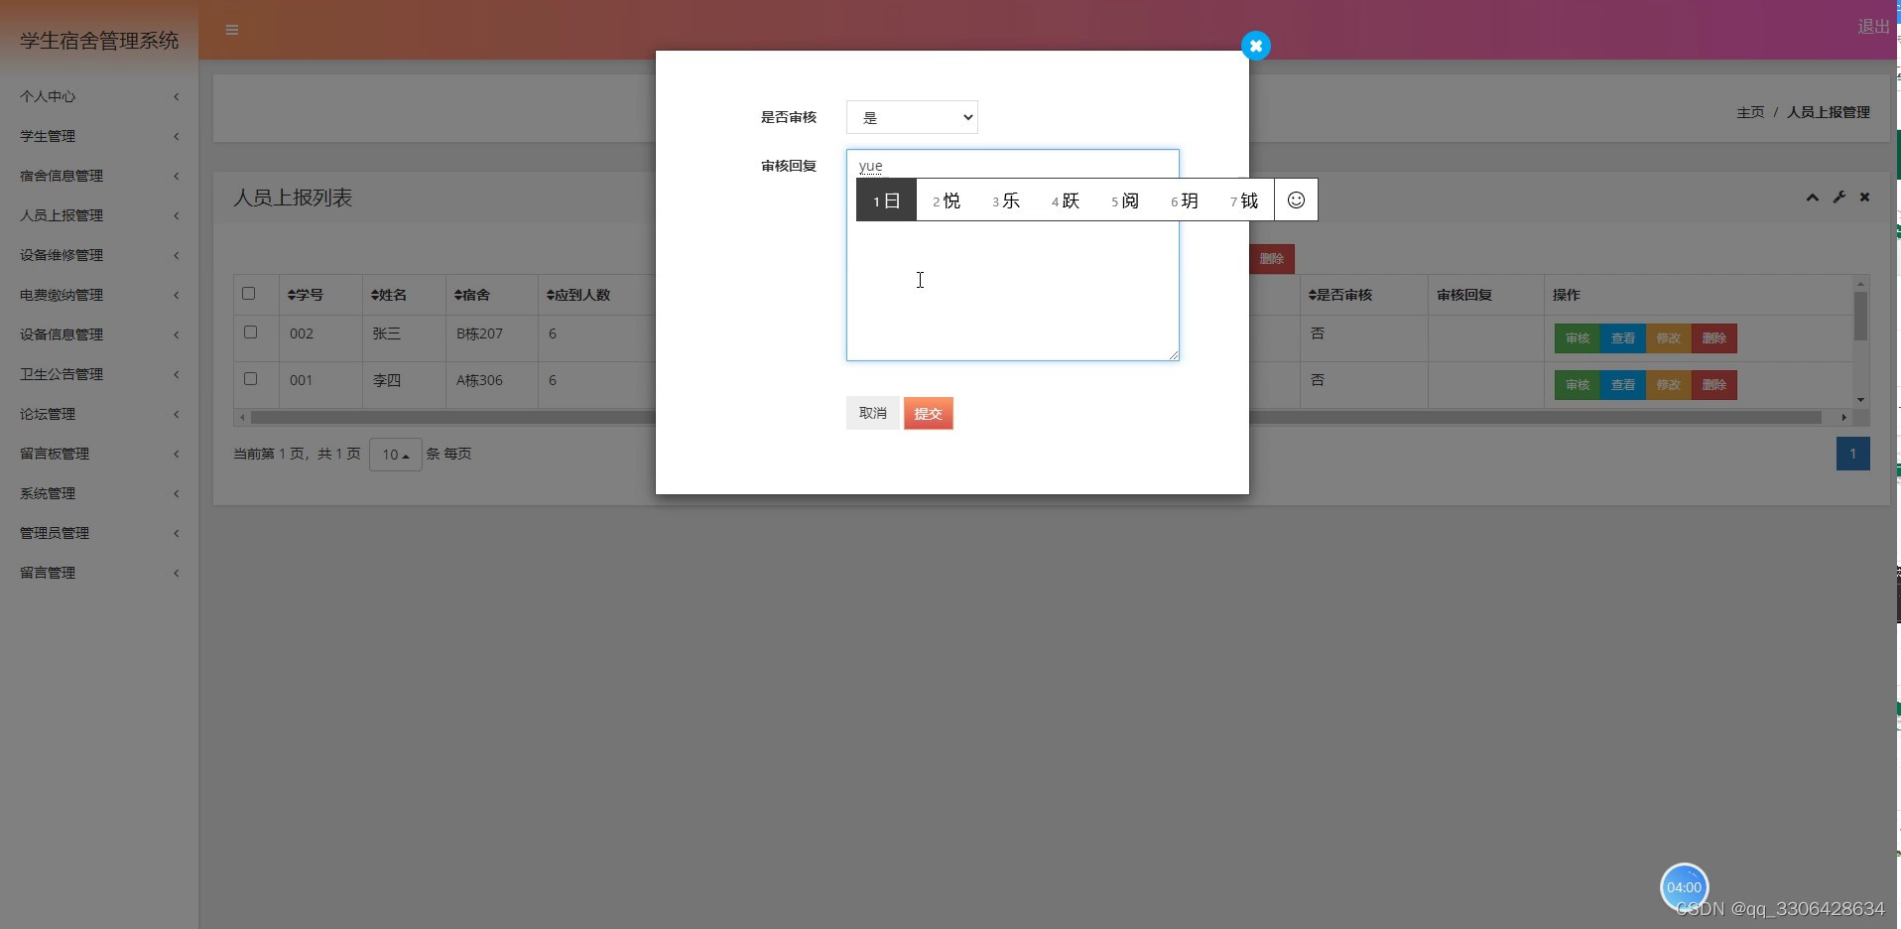Open 管理员管理 in sidebar

[x=99, y=533]
